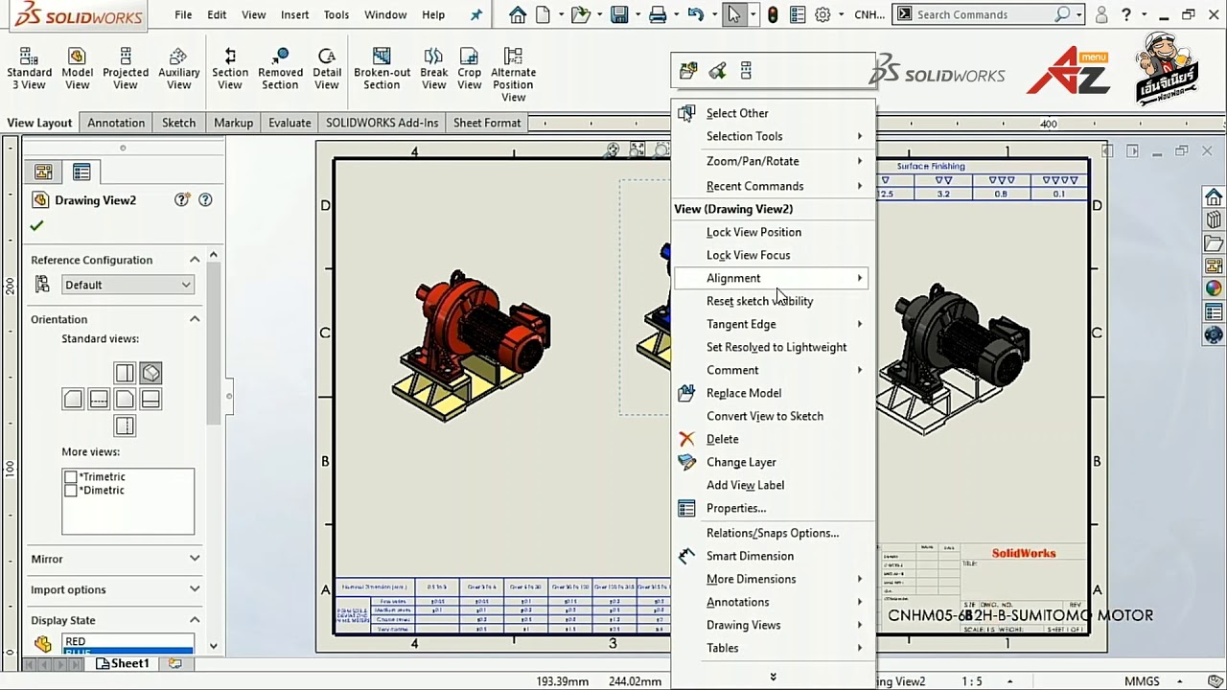The width and height of the screenshot is (1227, 690).
Task: Select the RED display state
Action: click(x=127, y=641)
